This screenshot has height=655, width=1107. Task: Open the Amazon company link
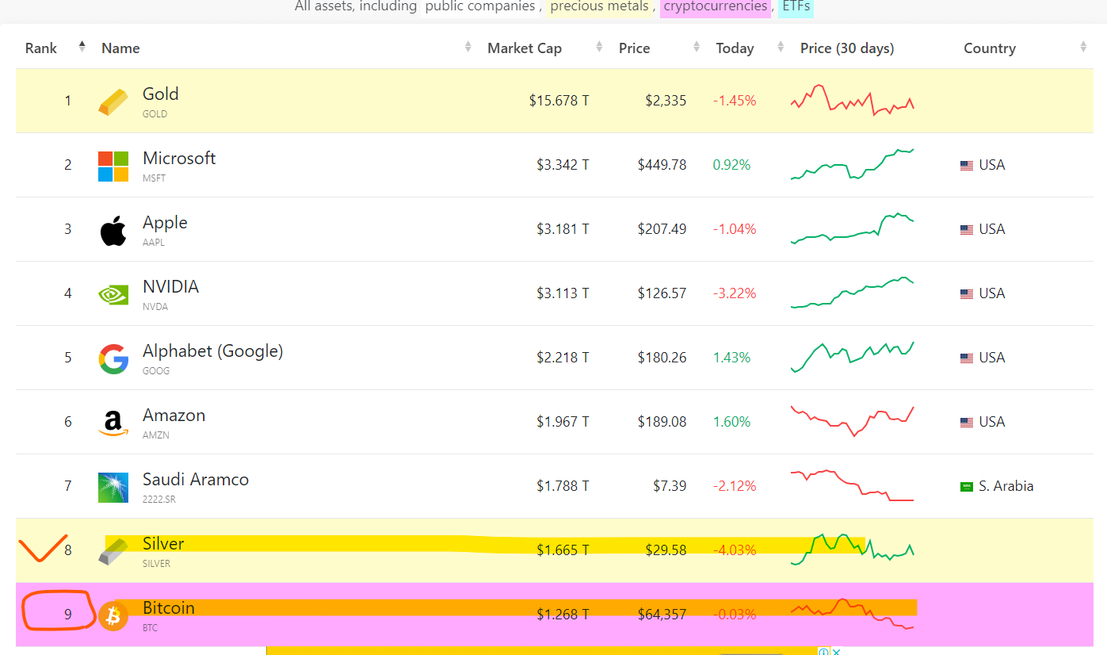click(x=174, y=415)
